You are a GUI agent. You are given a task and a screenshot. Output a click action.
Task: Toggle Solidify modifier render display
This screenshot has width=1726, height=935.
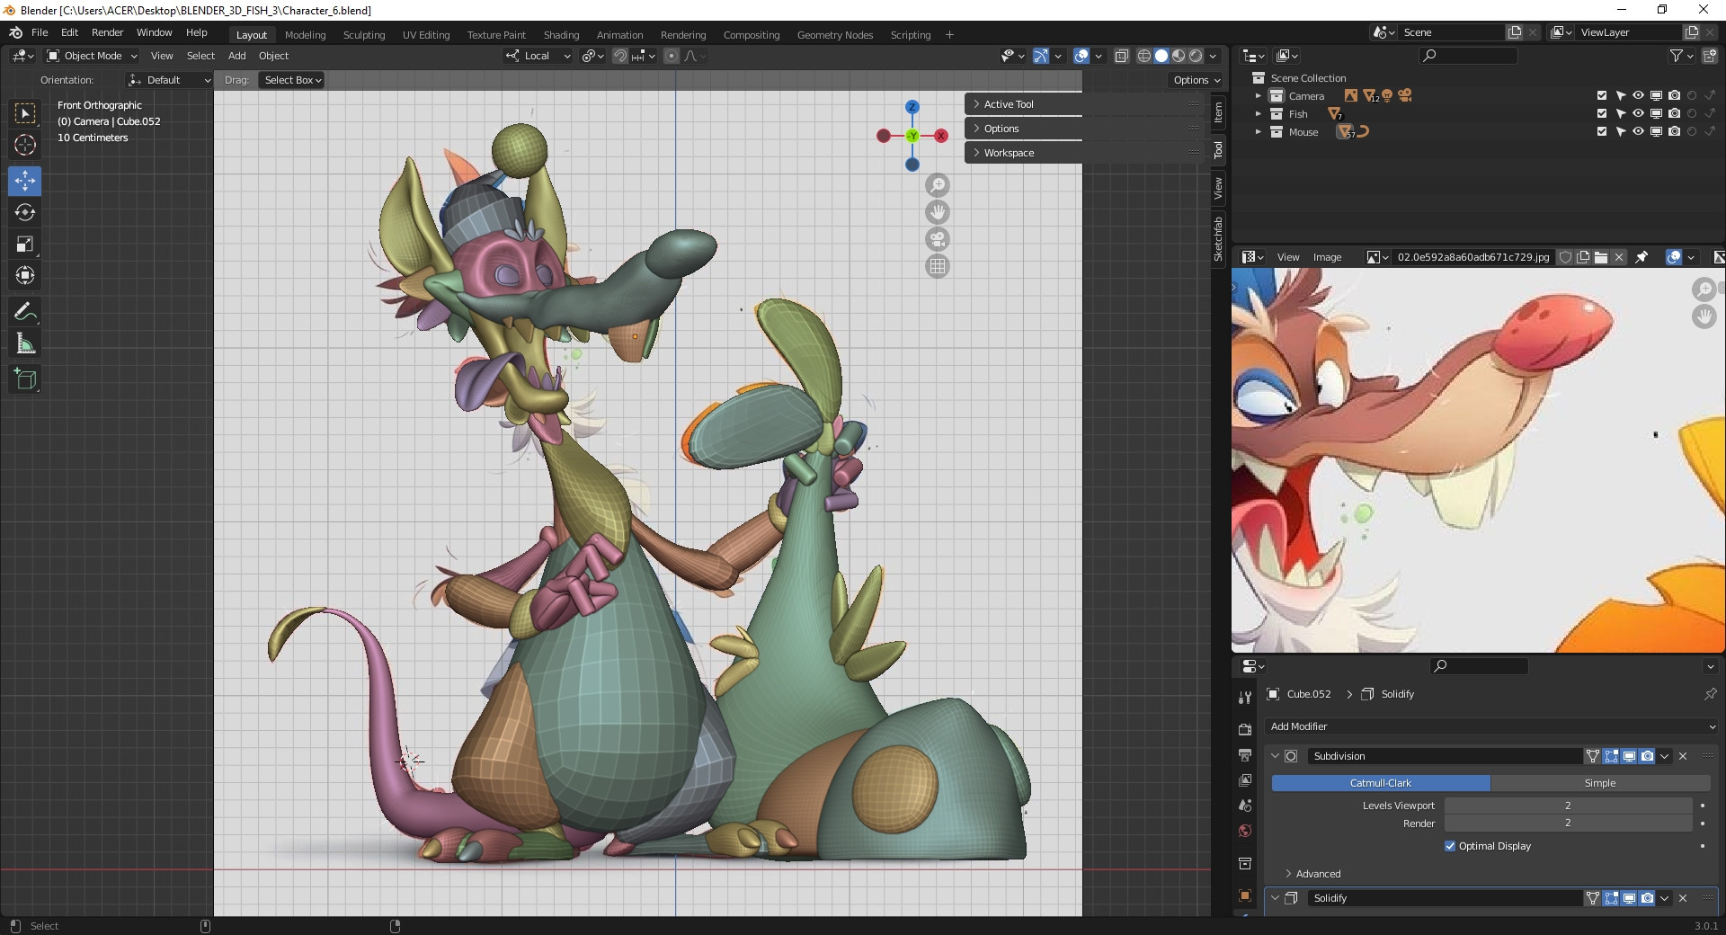point(1647,898)
